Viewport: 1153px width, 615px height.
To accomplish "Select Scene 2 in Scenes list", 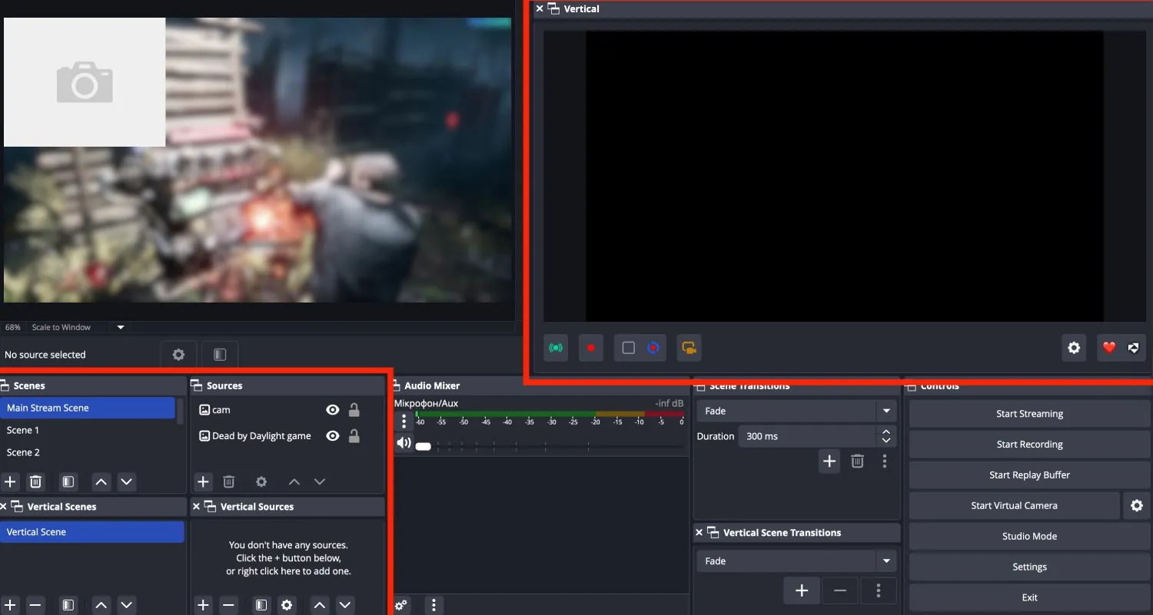I will 88,452.
